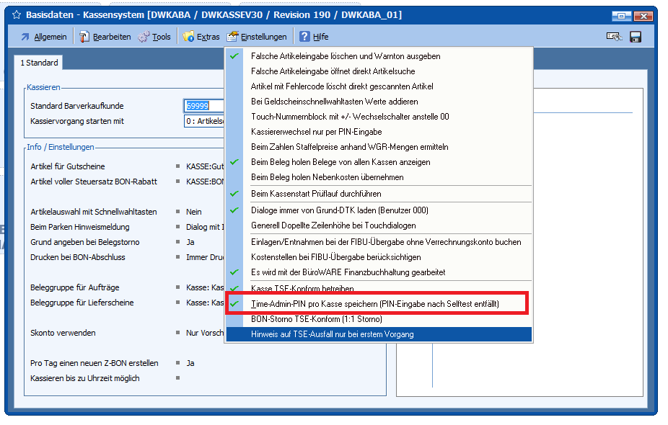Click the search icon beside the save icon
The width and height of the screenshot is (668, 425).
(x=615, y=37)
